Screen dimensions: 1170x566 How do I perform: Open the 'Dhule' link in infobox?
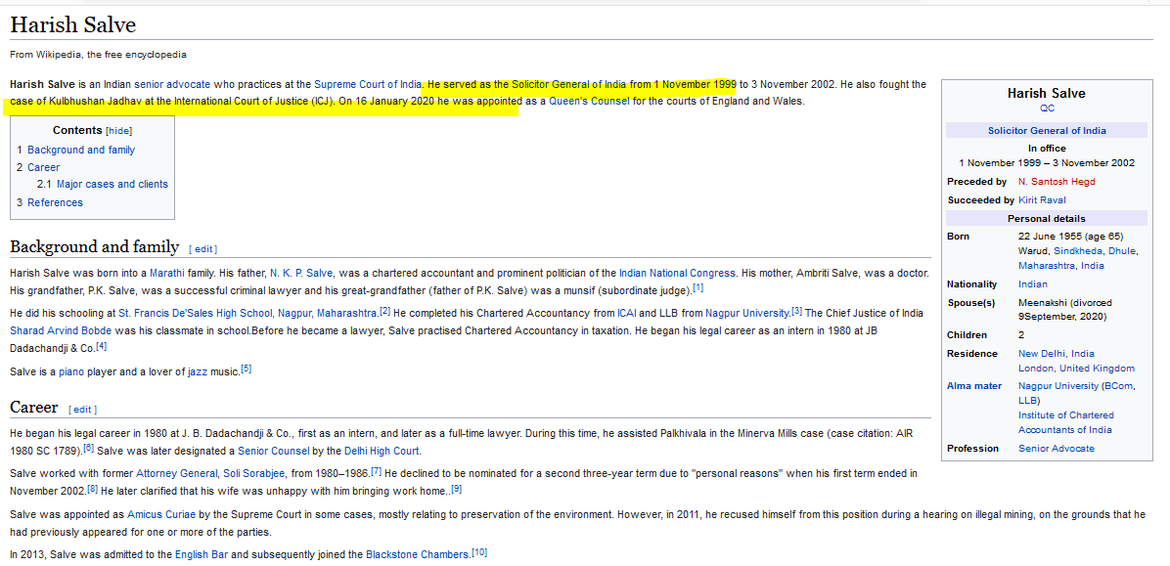1121,251
